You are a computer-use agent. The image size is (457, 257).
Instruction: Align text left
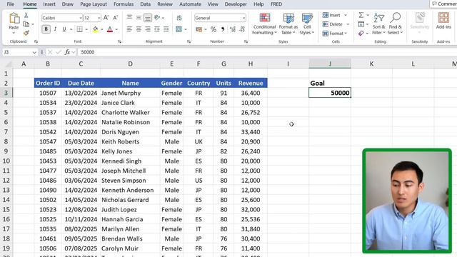point(129,29)
